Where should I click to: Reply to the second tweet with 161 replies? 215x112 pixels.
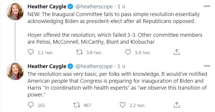(31, 105)
